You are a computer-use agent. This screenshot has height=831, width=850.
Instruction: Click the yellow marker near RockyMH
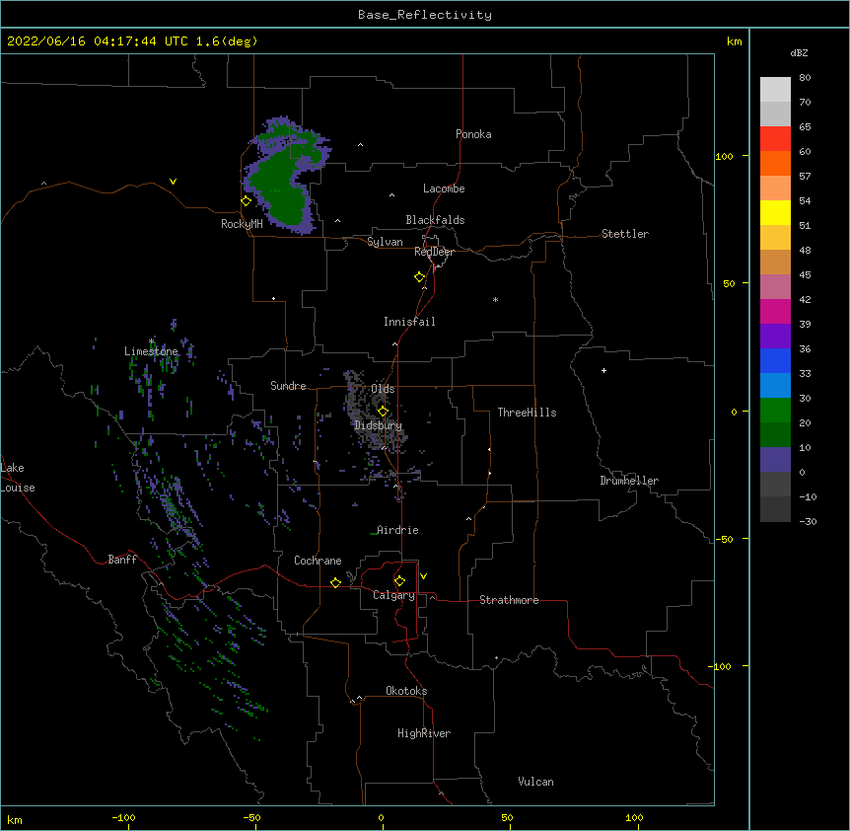[247, 201]
